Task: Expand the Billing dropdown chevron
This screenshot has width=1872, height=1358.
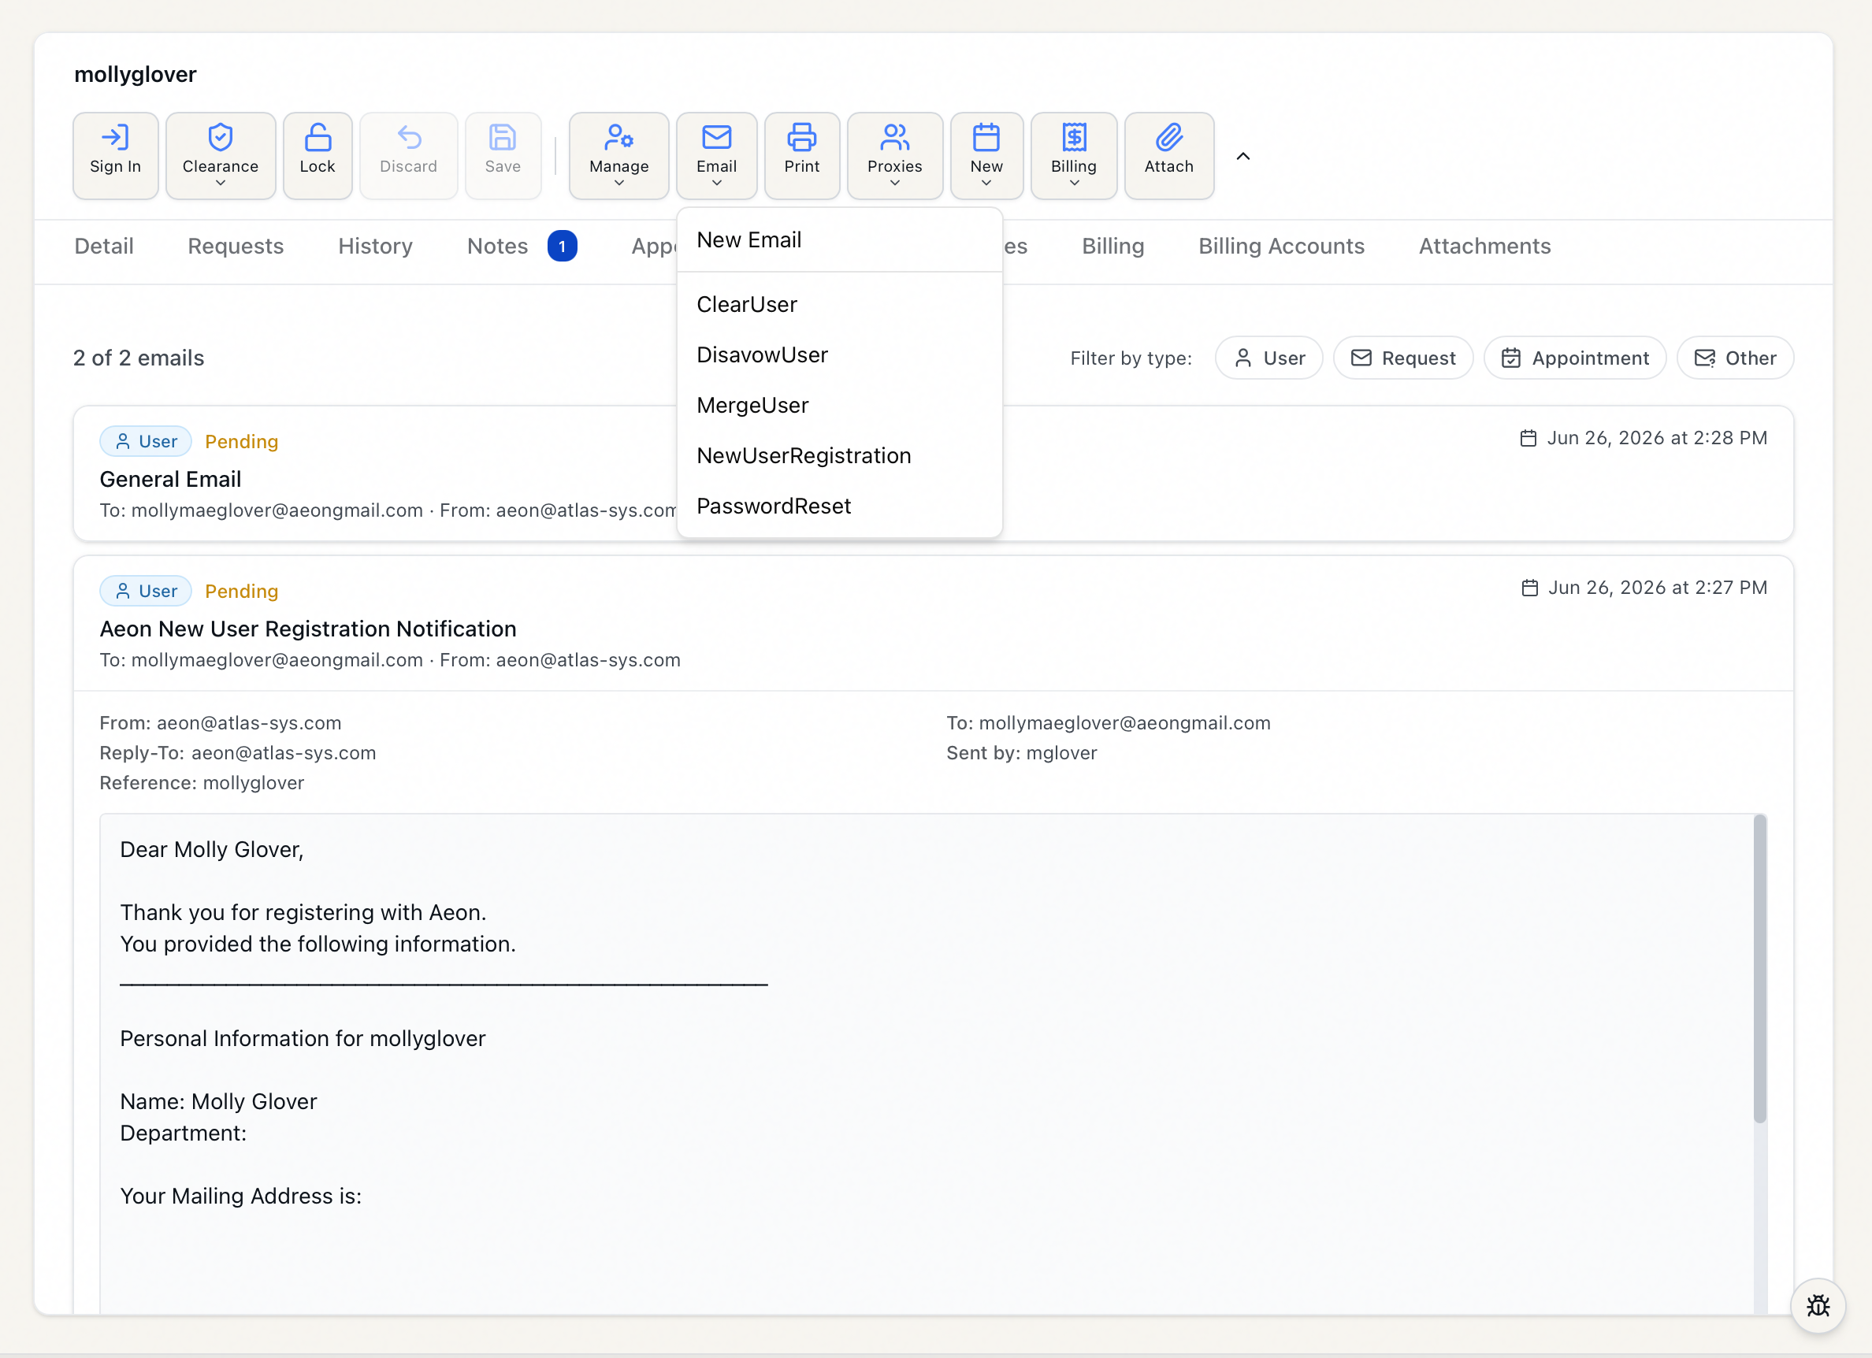Action: [1074, 184]
